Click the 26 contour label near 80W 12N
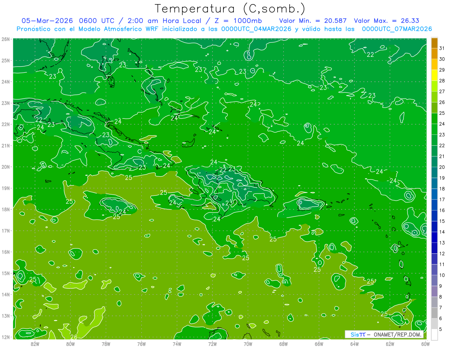Image resolution: width=452 pixels, height=349 pixels. point(74,337)
